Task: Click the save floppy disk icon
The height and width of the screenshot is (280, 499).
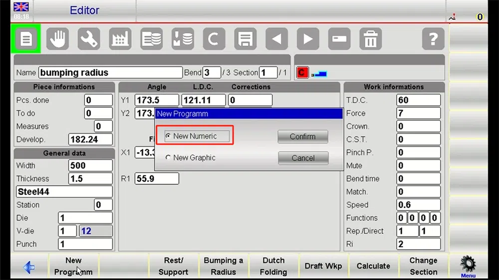Action: point(246,39)
